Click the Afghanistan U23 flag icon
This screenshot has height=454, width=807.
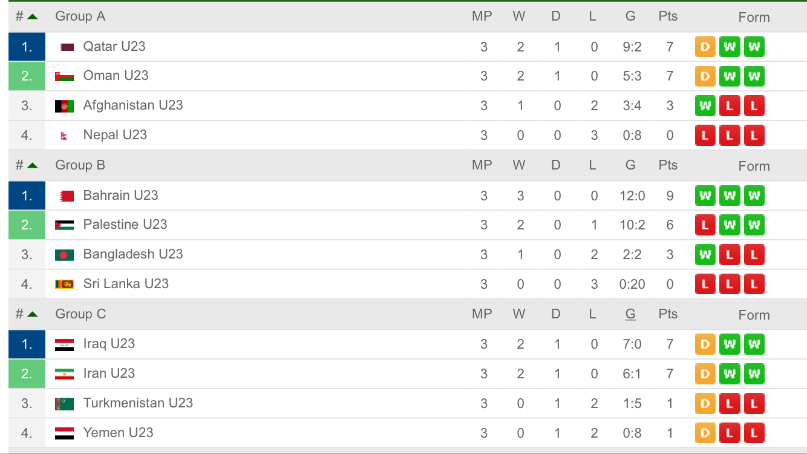[64, 106]
